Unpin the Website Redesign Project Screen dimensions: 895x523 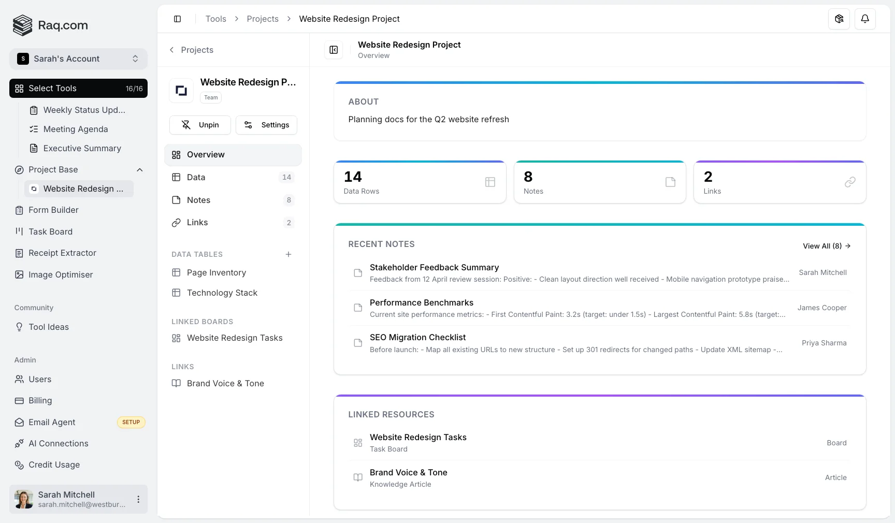pos(200,125)
